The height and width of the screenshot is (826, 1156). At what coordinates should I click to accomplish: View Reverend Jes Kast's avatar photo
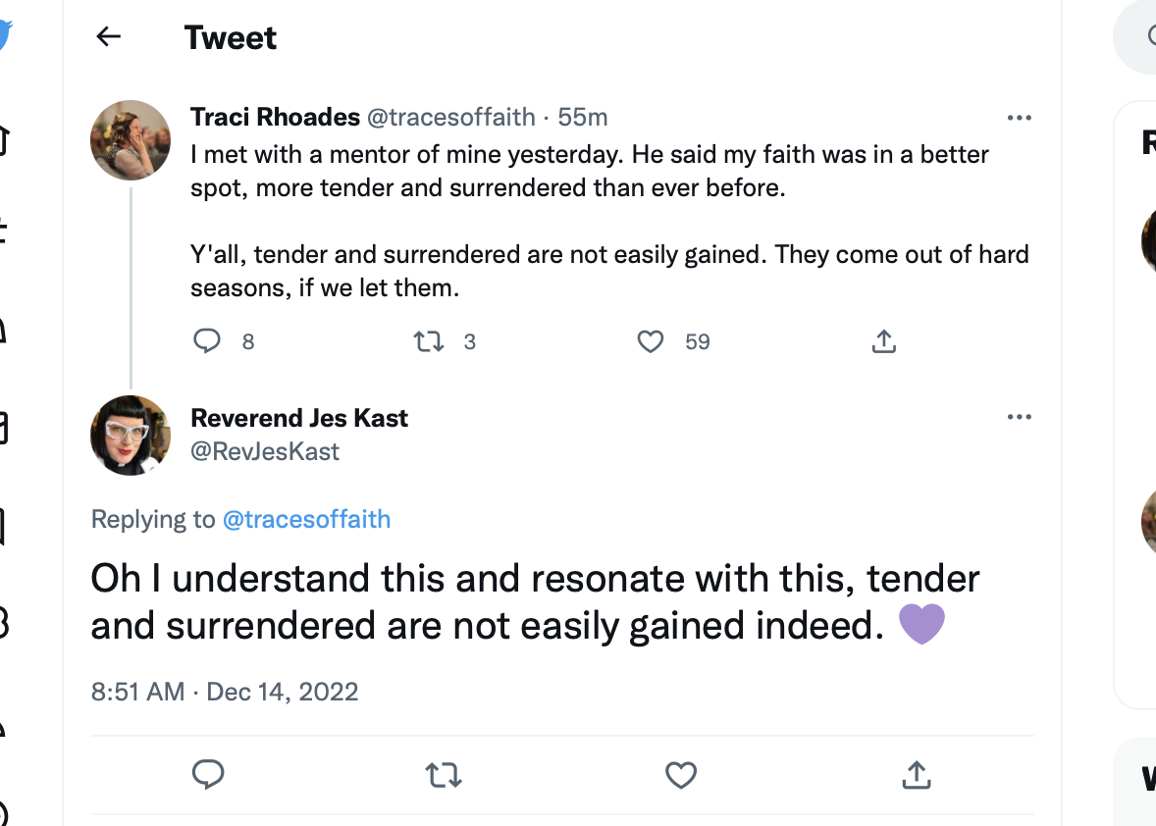[131, 436]
